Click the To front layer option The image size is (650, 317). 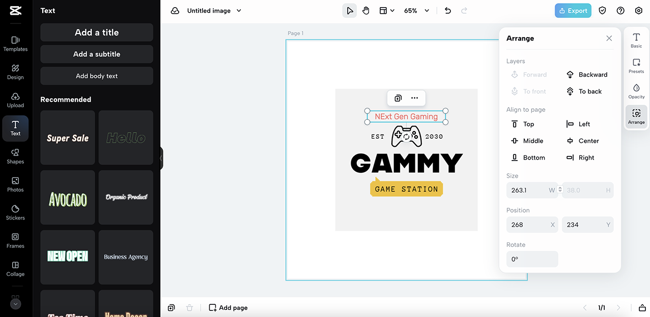point(528,91)
